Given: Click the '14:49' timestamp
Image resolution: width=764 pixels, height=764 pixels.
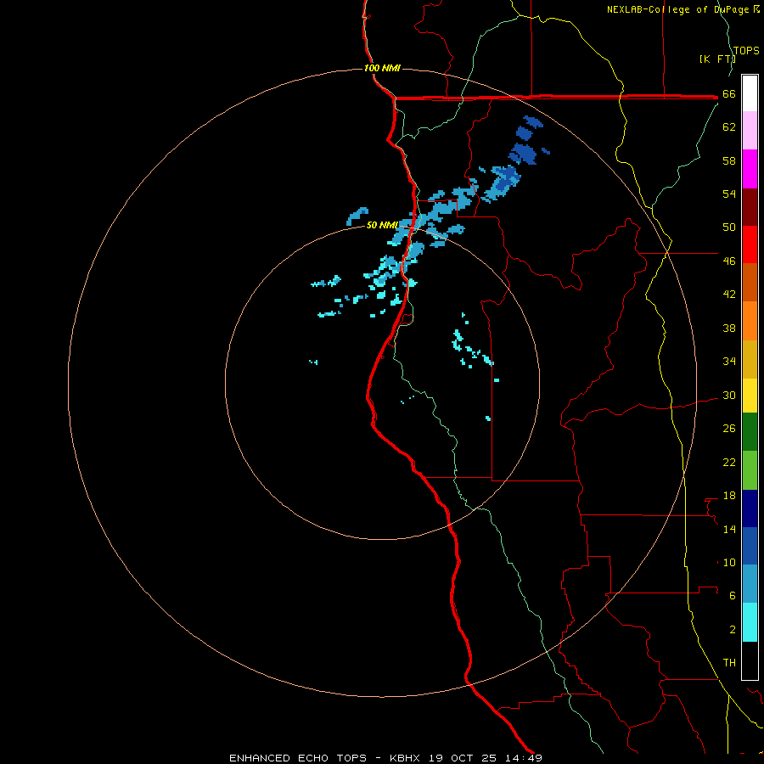Looking at the screenshot, I should point(523,758).
